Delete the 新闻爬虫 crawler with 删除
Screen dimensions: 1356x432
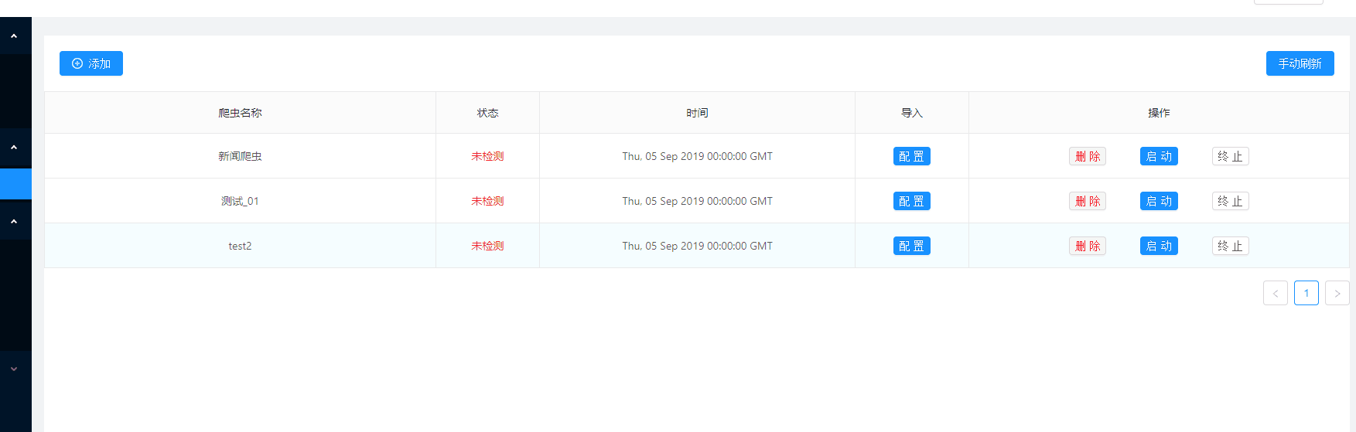(x=1088, y=156)
